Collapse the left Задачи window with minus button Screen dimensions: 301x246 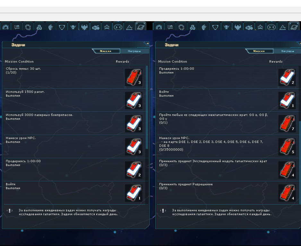click(x=148, y=43)
